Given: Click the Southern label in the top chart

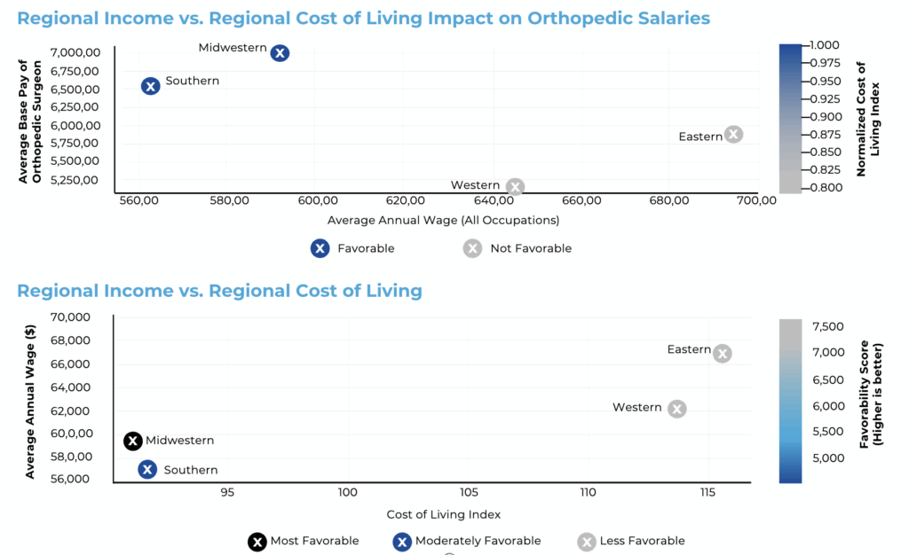Looking at the screenshot, I should pyautogui.click(x=193, y=81).
